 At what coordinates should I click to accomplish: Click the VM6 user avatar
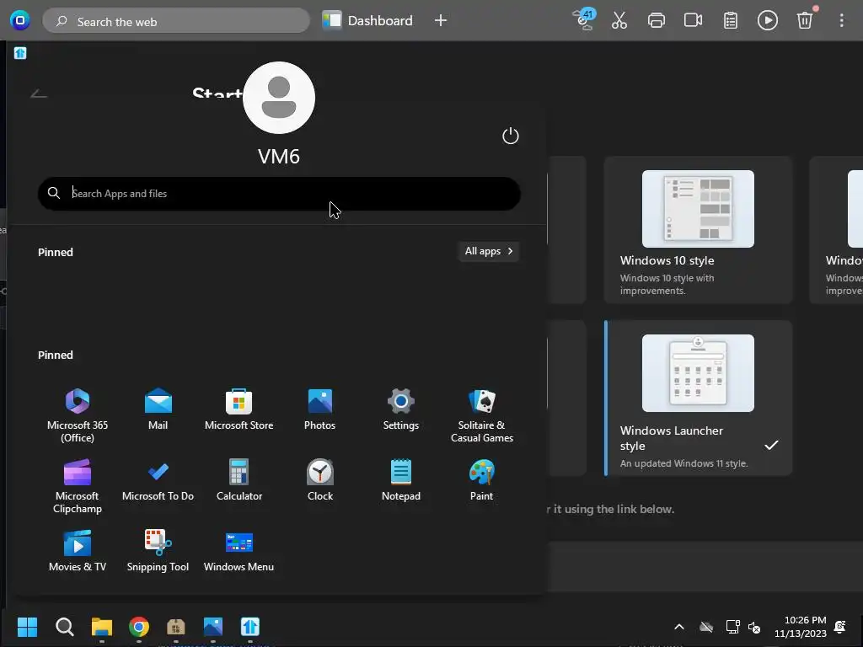tap(279, 98)
